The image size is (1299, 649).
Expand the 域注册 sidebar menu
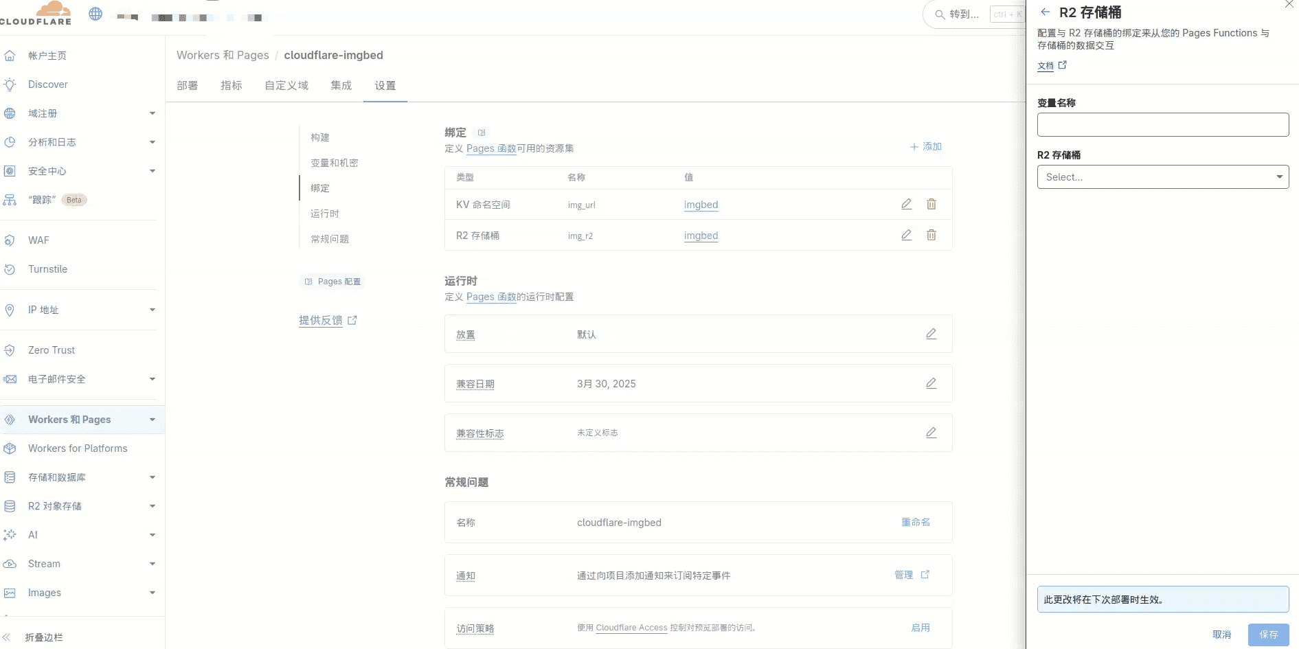[x=153, y=113]
